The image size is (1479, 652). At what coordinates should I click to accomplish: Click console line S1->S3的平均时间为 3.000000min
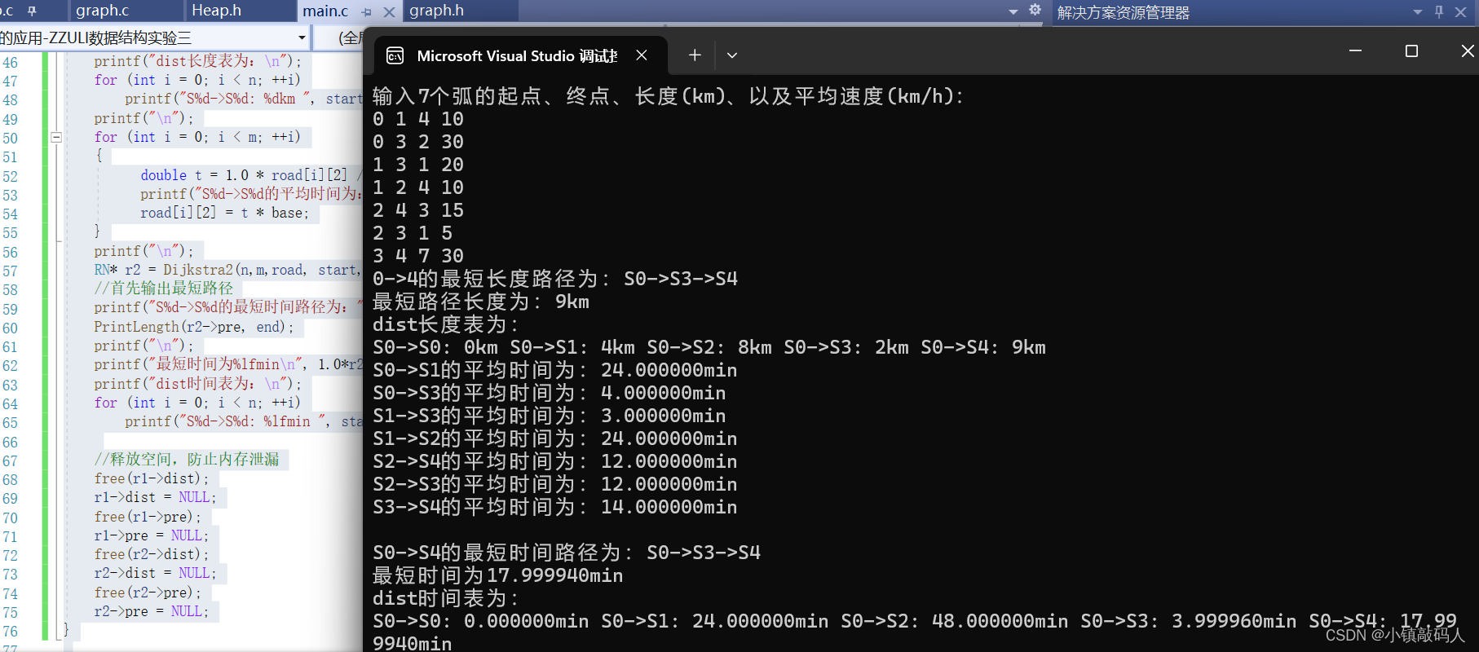tap(550, 416)
